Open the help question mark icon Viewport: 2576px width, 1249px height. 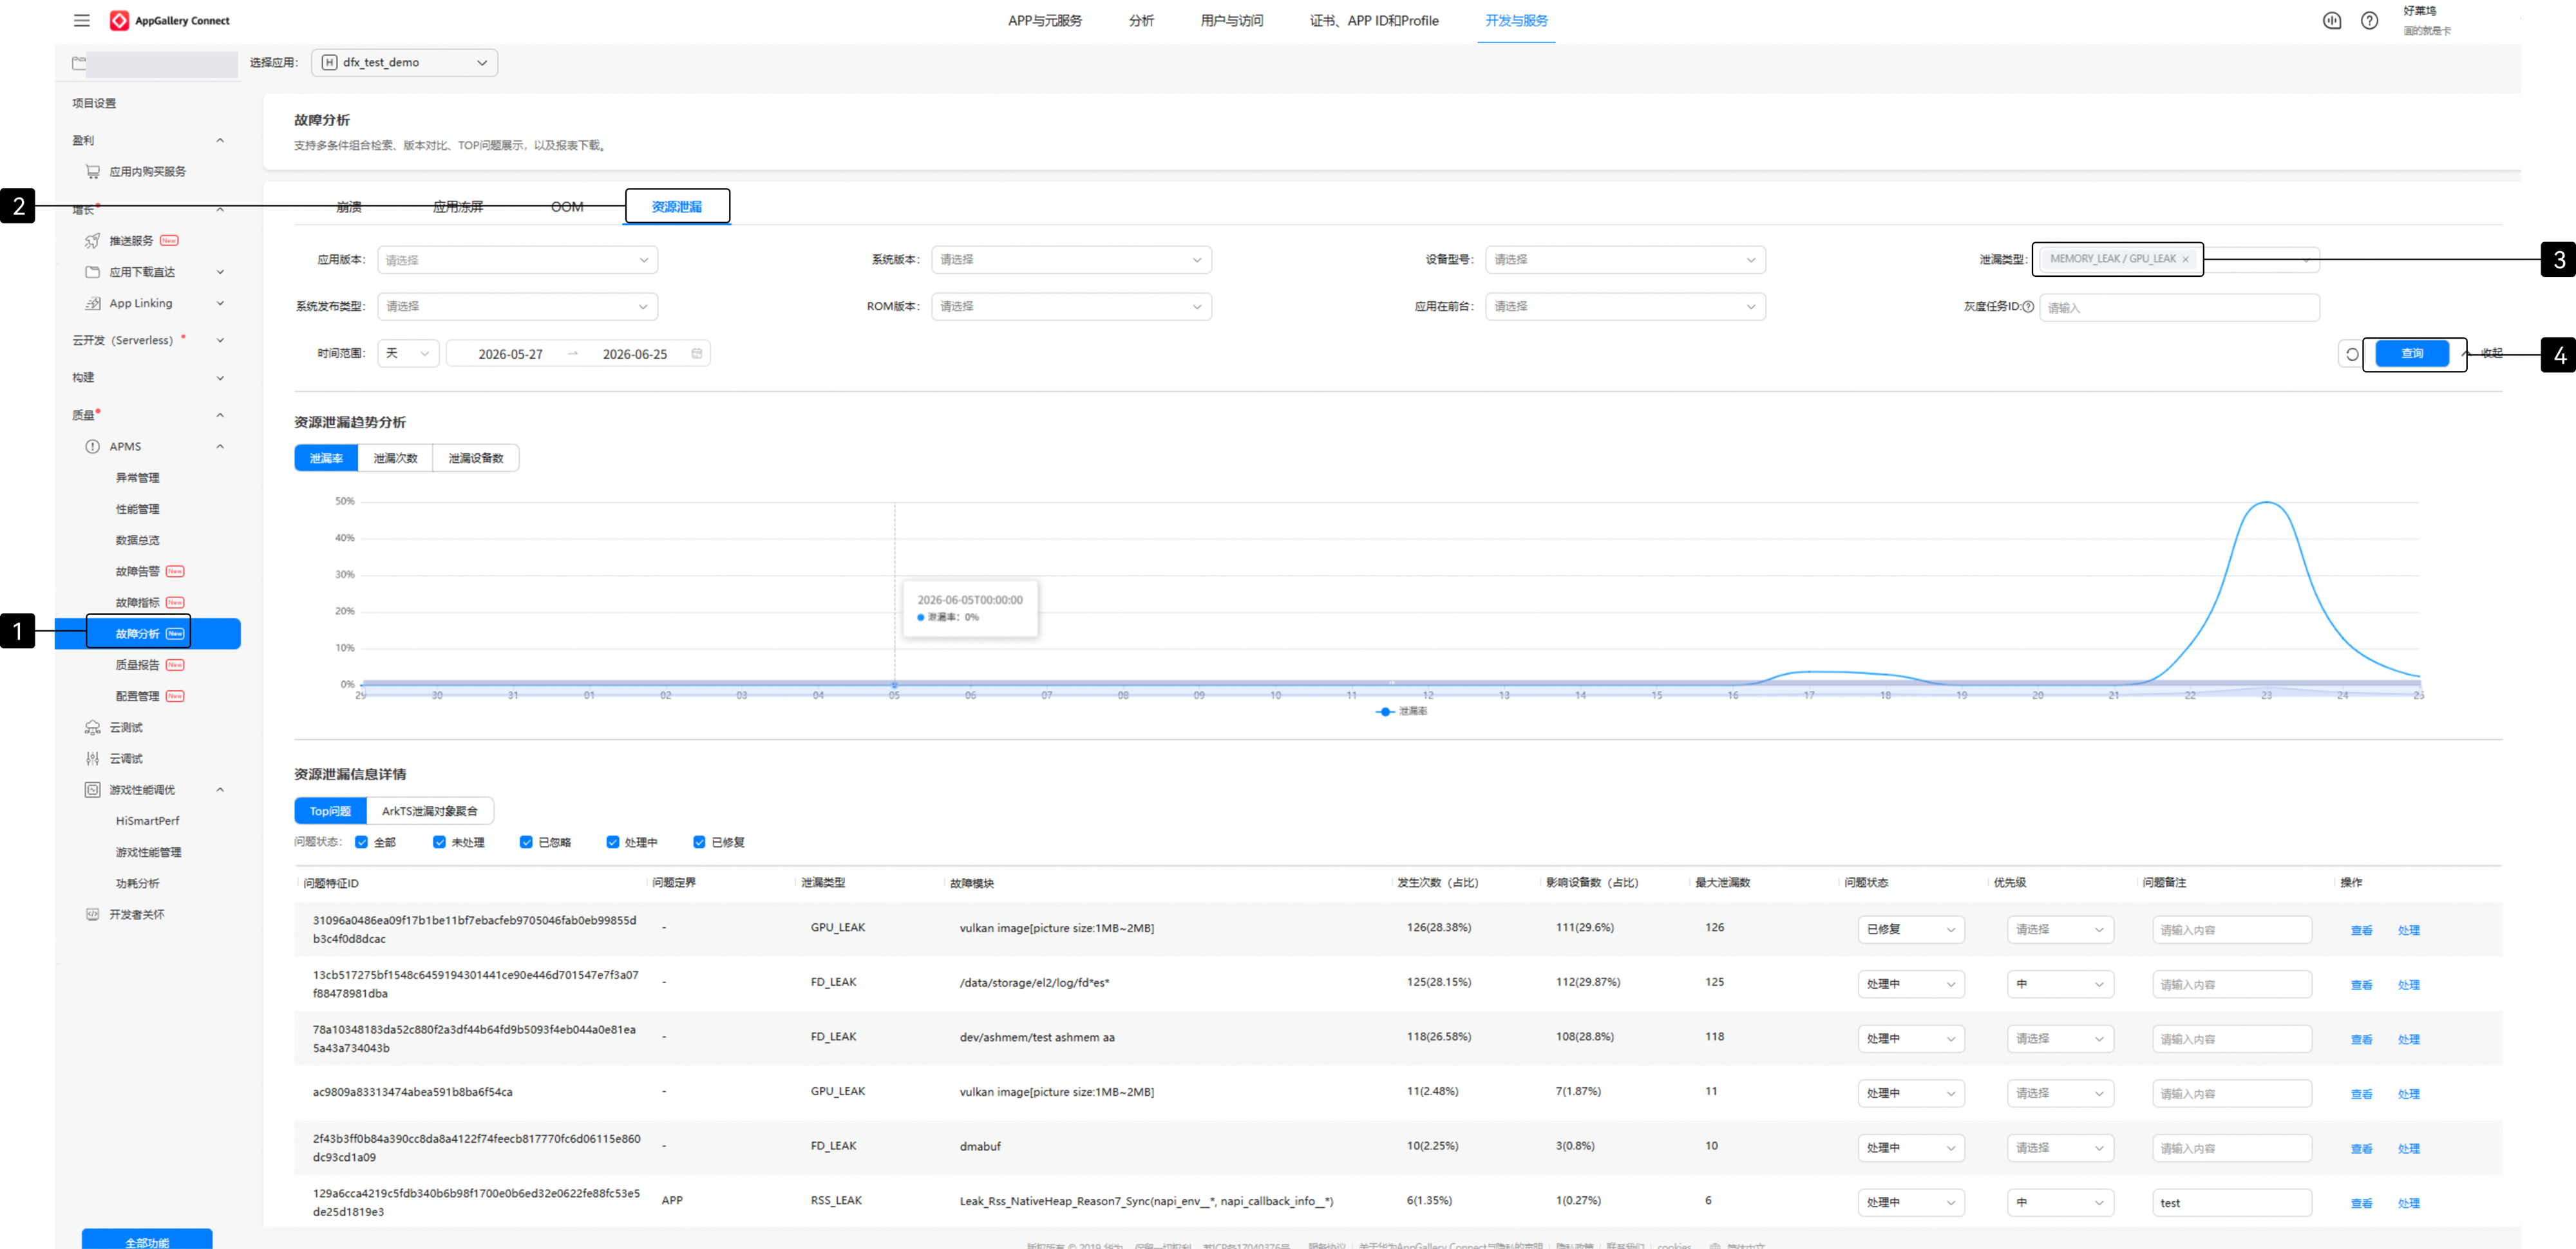pyautogui.click(x=2369, y=20)
